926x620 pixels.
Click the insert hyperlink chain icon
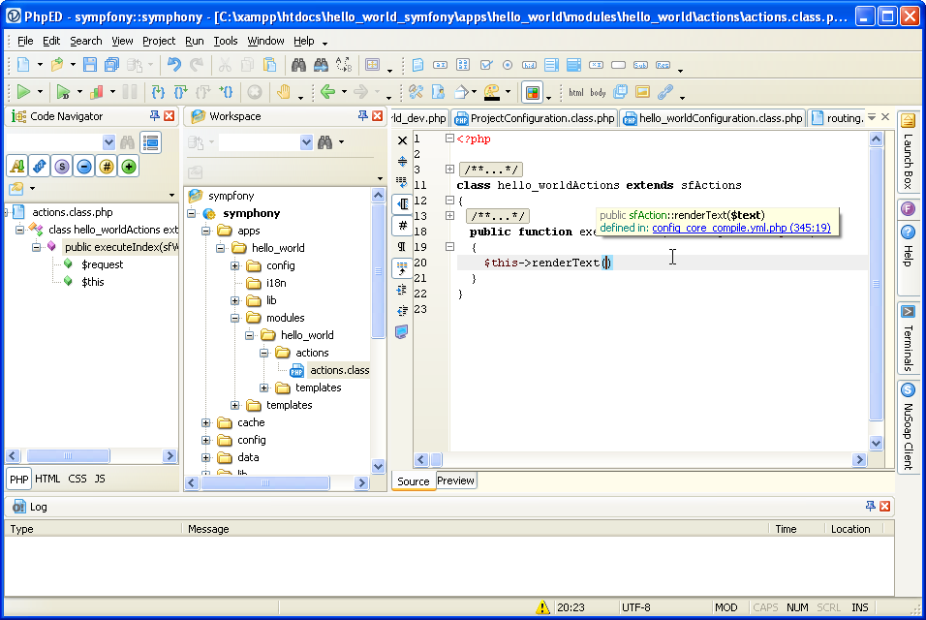click(x=664, y=92)
